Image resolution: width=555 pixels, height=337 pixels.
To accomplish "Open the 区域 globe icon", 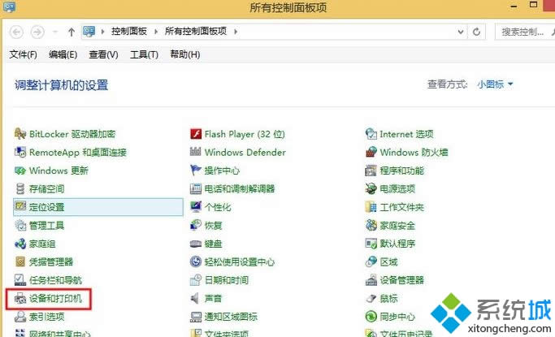I will point(371,261).
